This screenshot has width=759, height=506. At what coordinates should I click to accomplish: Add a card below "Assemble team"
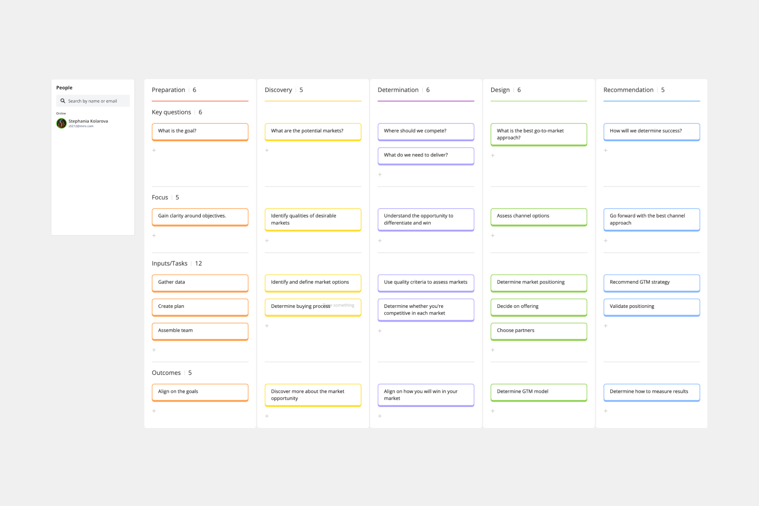pyautogui.click(x=154, y=350)
